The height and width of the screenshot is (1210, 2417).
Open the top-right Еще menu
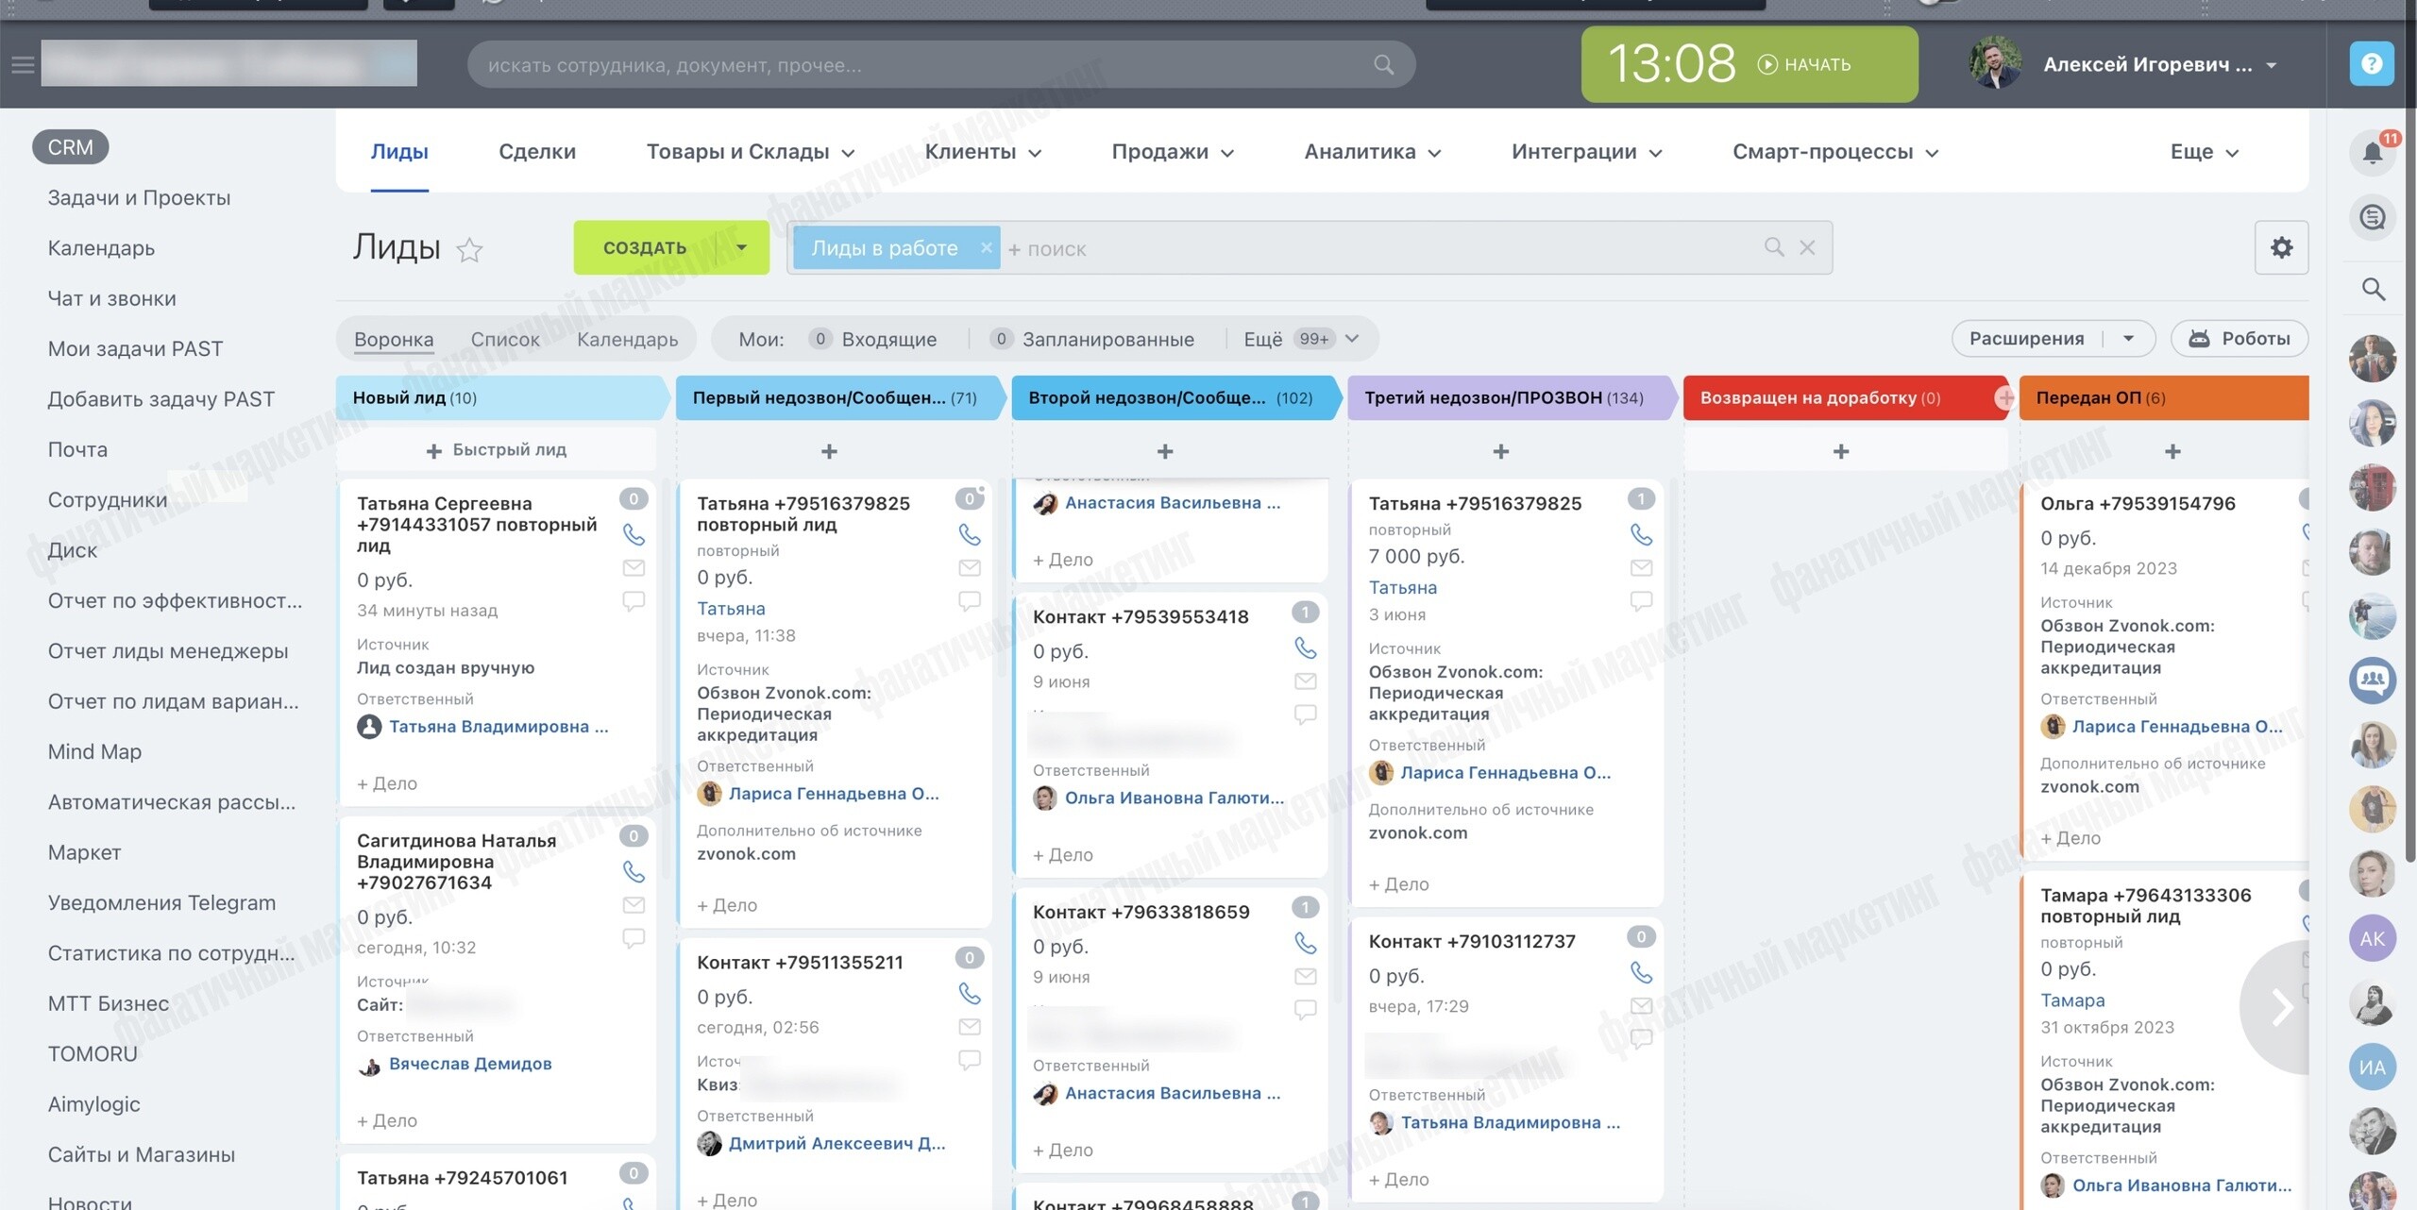[x=2204, y=152]
